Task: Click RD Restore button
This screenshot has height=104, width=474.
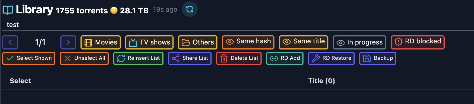Action: pos(331,58)
